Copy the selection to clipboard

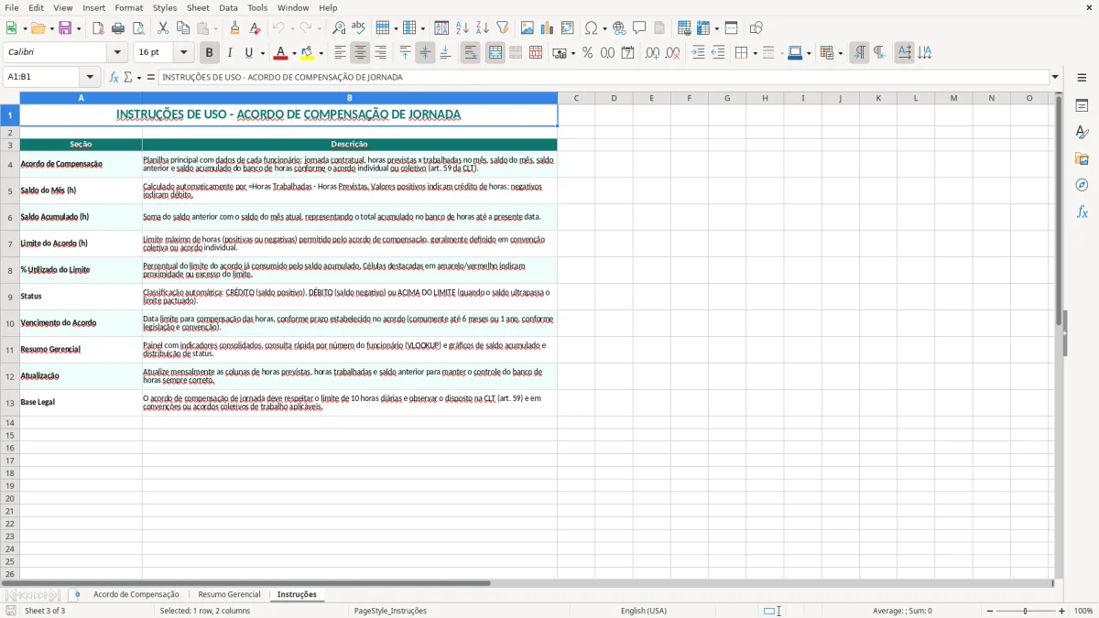click(183, 28)
